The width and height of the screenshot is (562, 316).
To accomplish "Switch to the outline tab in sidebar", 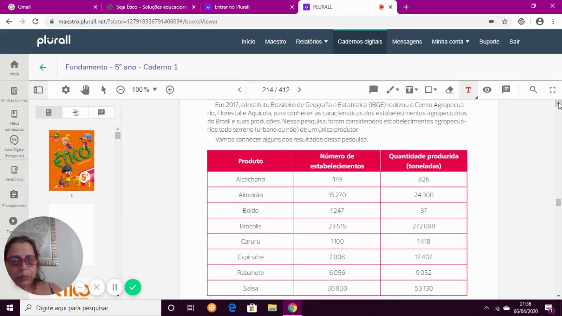I will tap(76, 112).
